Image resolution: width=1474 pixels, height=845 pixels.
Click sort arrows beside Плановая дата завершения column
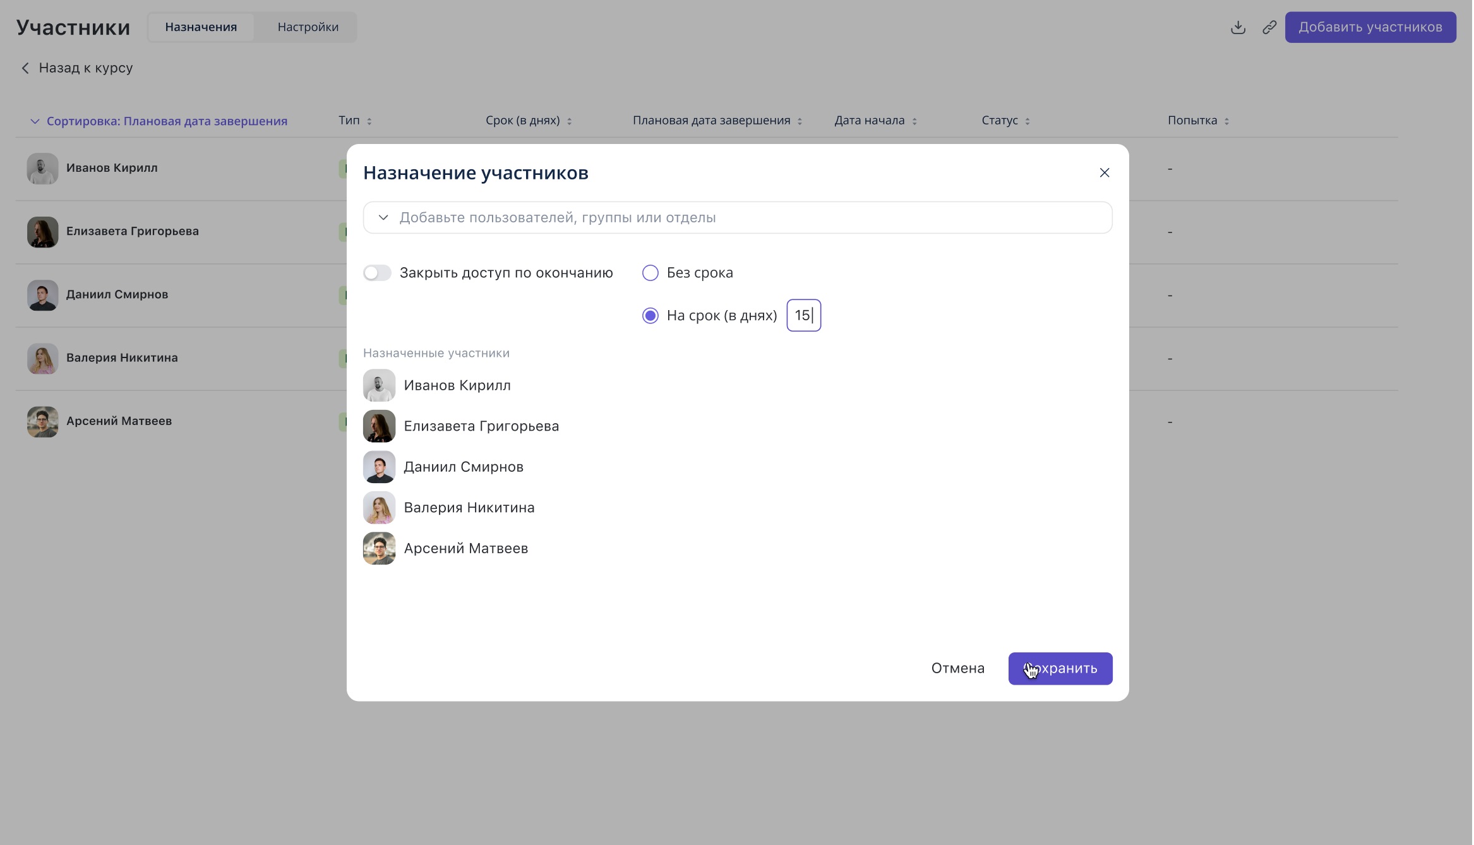click(800, 121)
